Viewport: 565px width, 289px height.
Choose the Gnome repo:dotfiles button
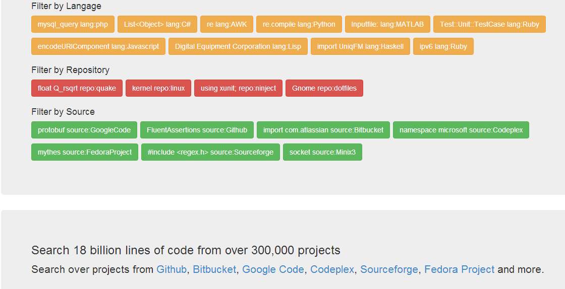pyautogui.click(x=324, y=88)
